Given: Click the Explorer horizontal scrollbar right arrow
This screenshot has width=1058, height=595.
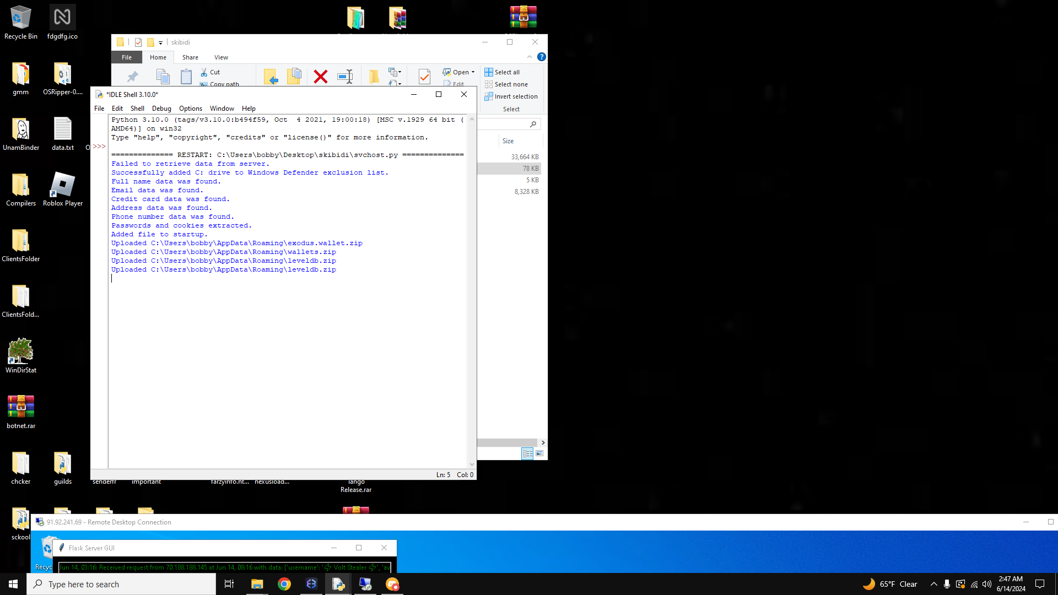Looking at the screenshot, I should pos(543,442).
